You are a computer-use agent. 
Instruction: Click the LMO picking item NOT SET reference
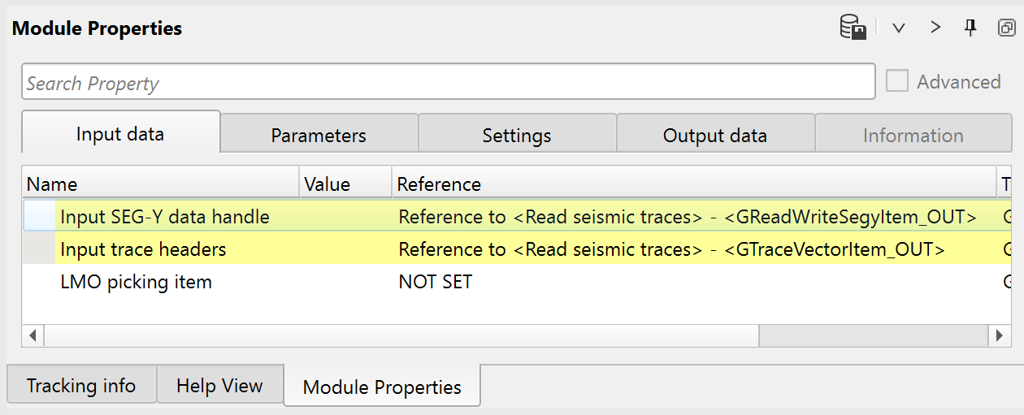[x=435, y=282]
